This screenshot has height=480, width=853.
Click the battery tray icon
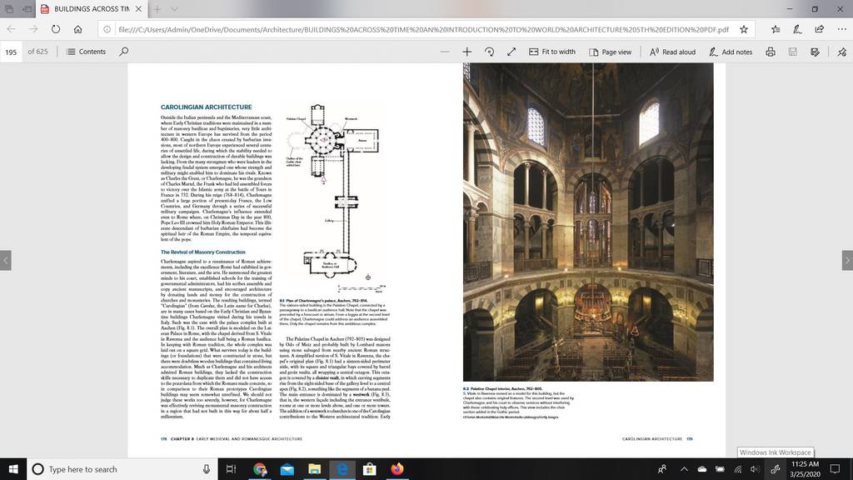(720, 469)
